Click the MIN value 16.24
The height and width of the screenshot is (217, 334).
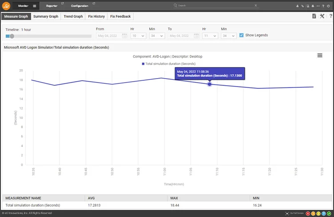(257, 205)
